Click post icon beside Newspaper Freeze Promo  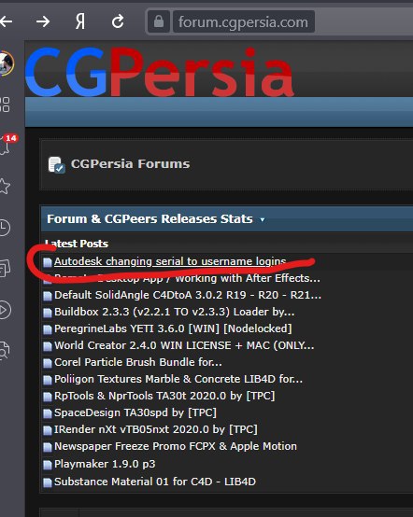click(x=48, y=447)
